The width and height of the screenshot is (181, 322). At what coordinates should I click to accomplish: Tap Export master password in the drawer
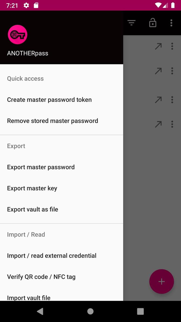(41, 167)
